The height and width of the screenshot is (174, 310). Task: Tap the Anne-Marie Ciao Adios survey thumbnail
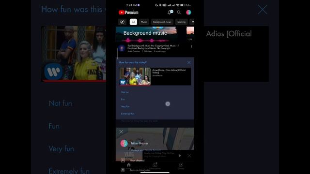(x=135, y=76)
